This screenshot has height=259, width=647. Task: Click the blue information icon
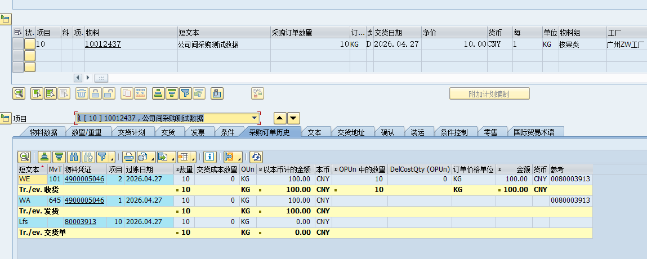209,157
